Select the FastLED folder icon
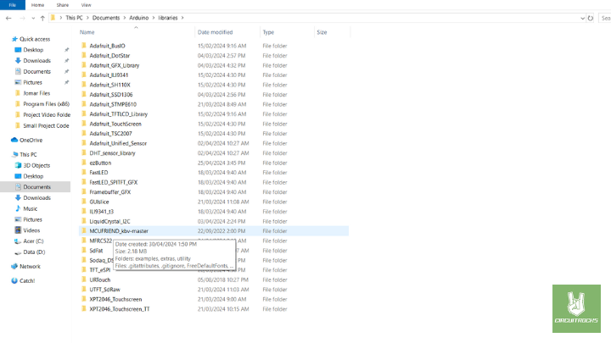Screen dimensions: 611x343 coord(84,172)
